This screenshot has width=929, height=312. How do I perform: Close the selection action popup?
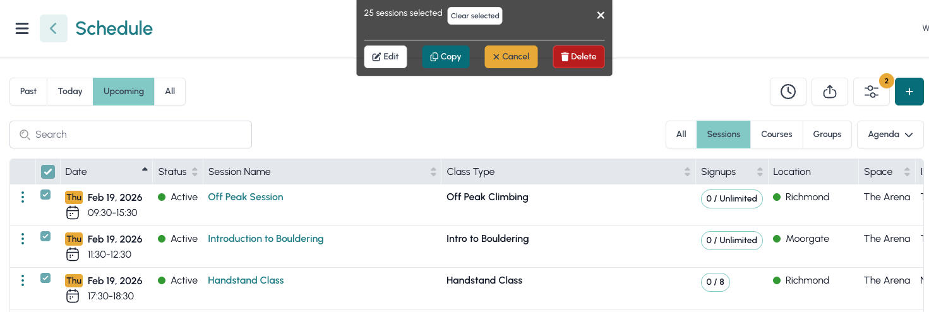pyautogui.click(x=601, y=15)
